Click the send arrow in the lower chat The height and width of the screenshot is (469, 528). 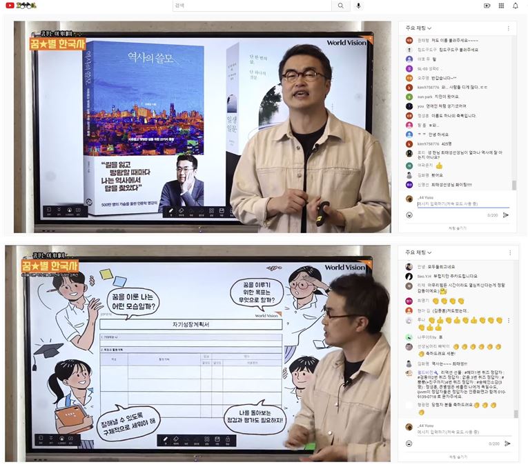pyautogui.click(x=506, y=443)
